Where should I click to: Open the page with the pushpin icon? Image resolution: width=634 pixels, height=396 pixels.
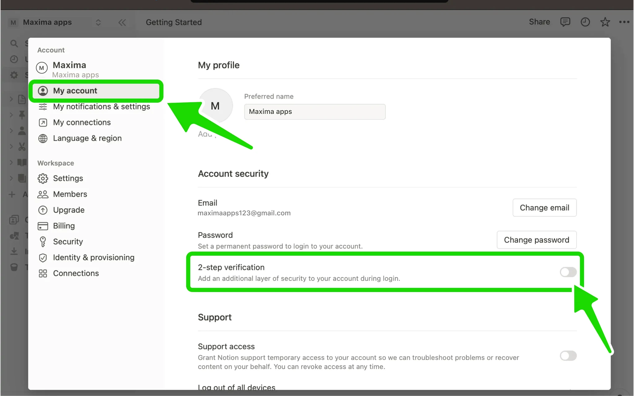22,115
